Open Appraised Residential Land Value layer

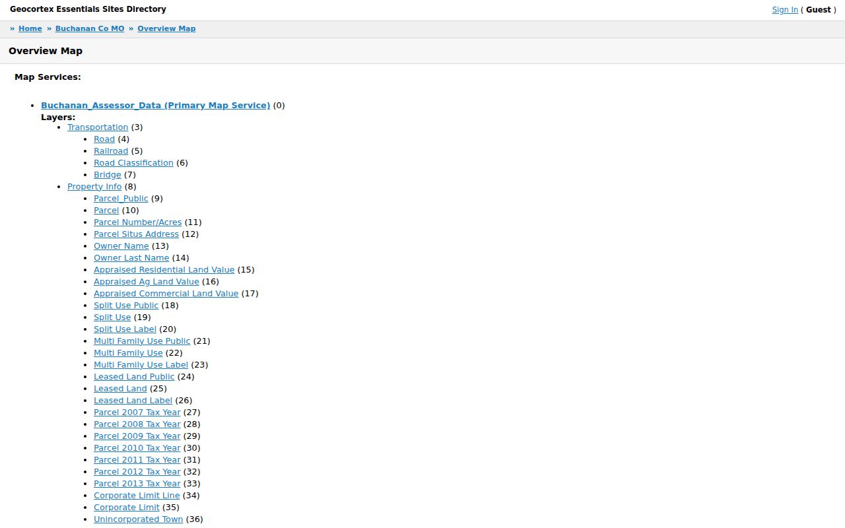click(164, 270)
